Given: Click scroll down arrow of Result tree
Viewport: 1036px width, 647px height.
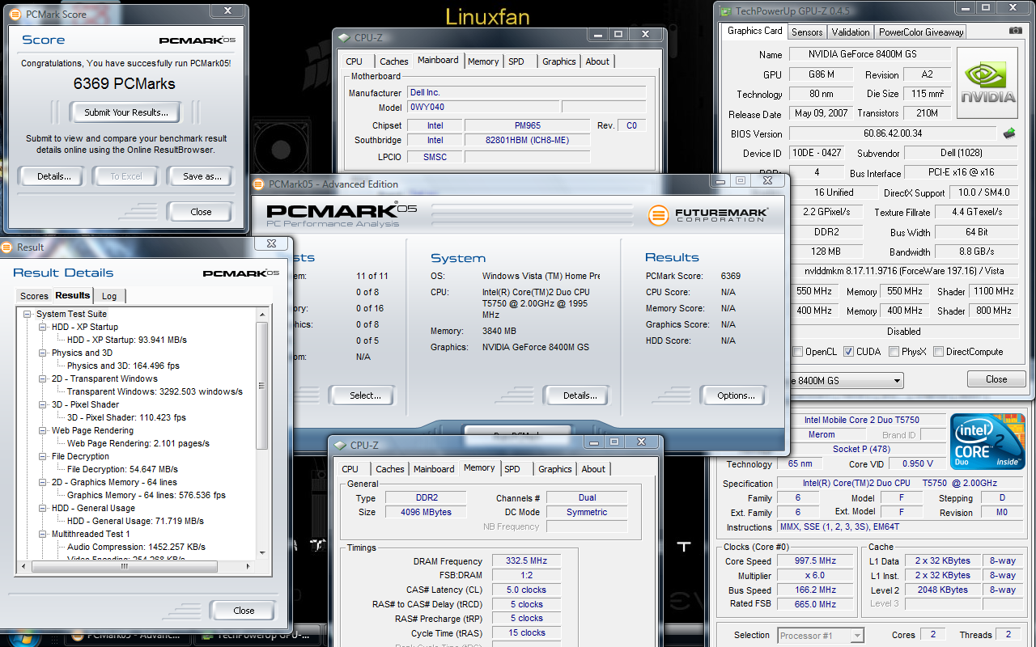Looking at the screenshot, I should click(262, 553).
